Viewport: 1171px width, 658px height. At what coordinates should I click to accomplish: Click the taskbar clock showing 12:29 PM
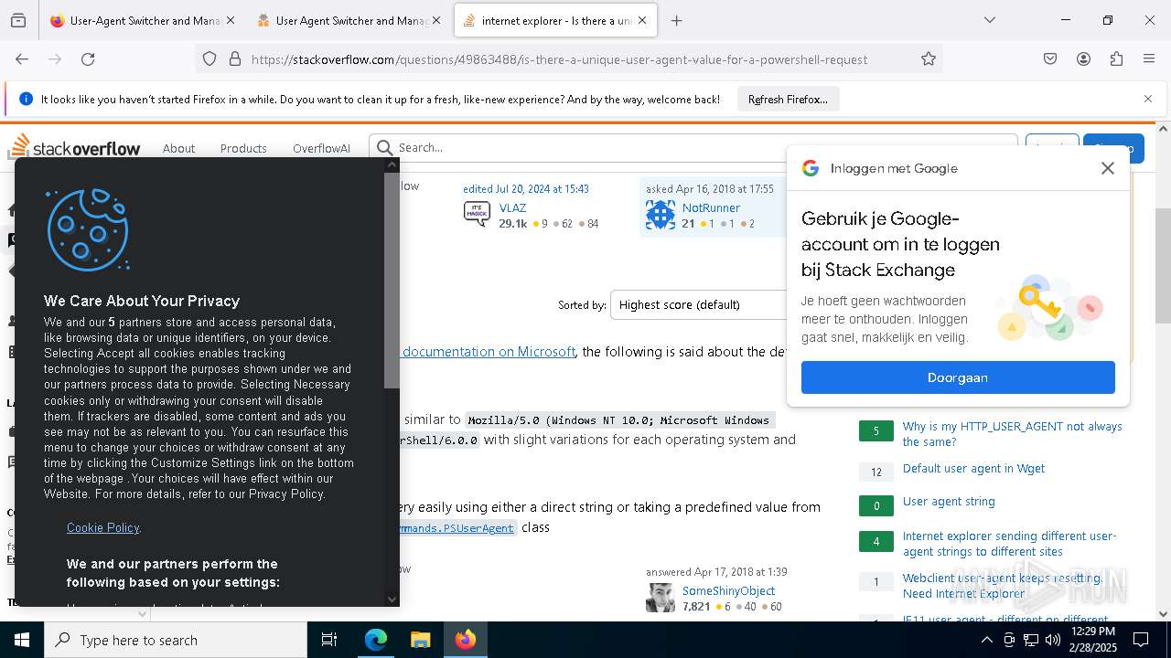(x=1092, y=640)
